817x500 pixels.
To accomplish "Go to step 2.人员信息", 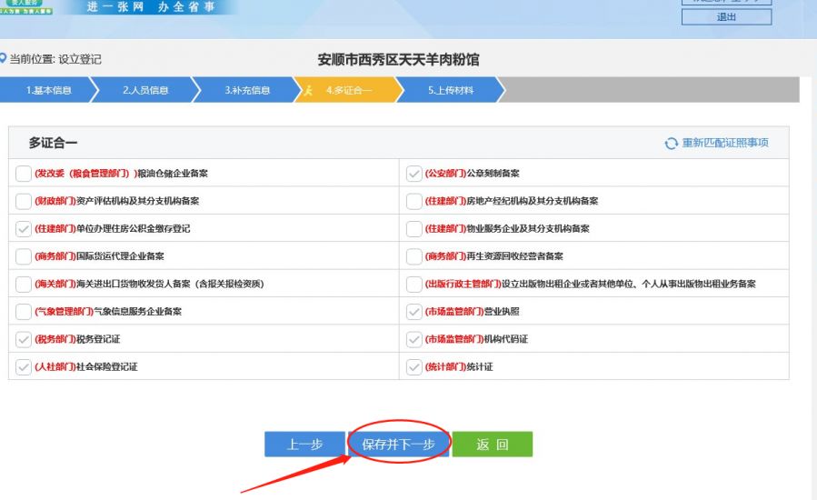I will 145,90.
